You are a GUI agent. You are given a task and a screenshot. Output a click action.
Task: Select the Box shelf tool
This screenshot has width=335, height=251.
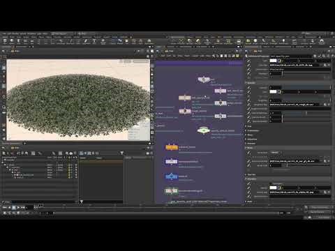pos(5,41)
